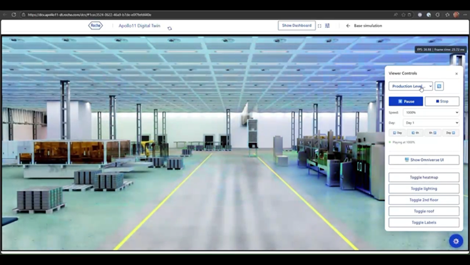Screen dimensions: 470x265
Task: Click the back arrow beside Base simulation
Action: tap(348, 26)
